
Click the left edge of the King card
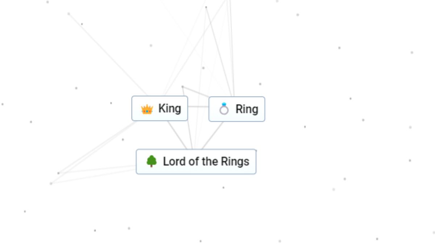click(132, 109)
